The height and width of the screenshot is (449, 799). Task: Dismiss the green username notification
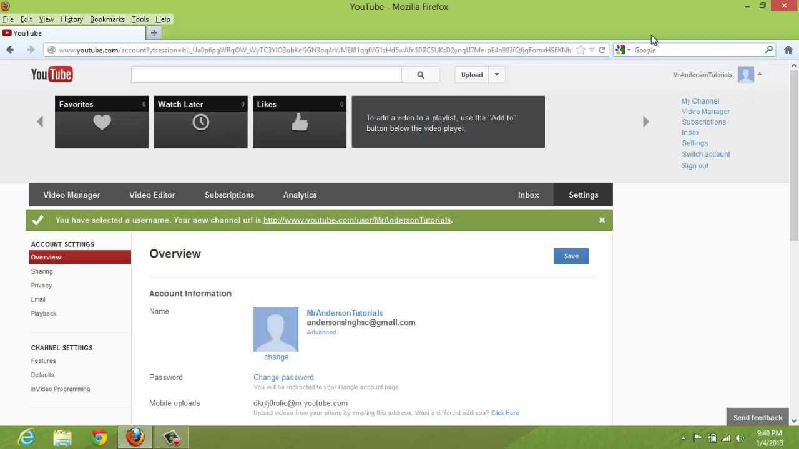602,220
